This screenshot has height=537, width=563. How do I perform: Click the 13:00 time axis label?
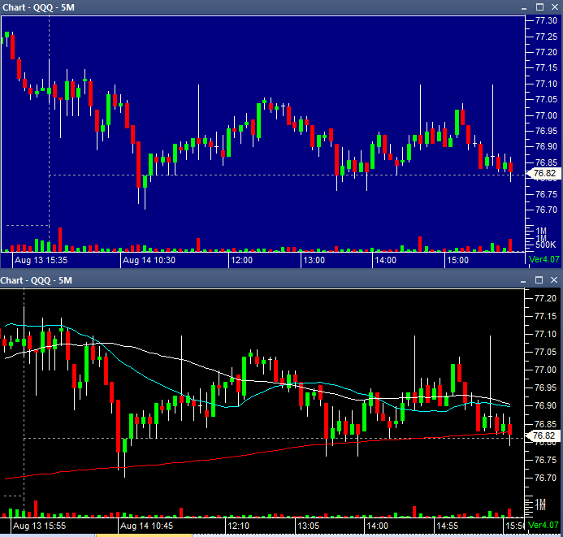click(314, 260)
